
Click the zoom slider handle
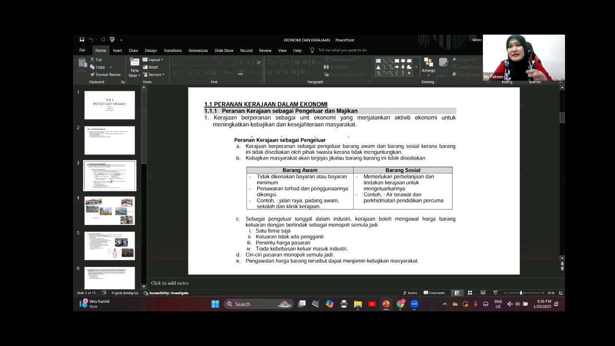(x=521, y=293)
